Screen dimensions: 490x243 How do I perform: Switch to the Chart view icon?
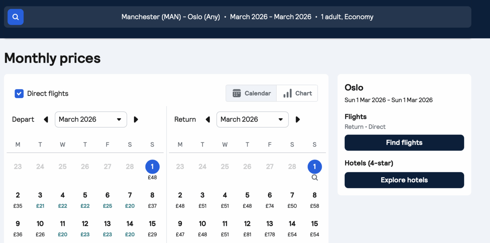(297, 93)
